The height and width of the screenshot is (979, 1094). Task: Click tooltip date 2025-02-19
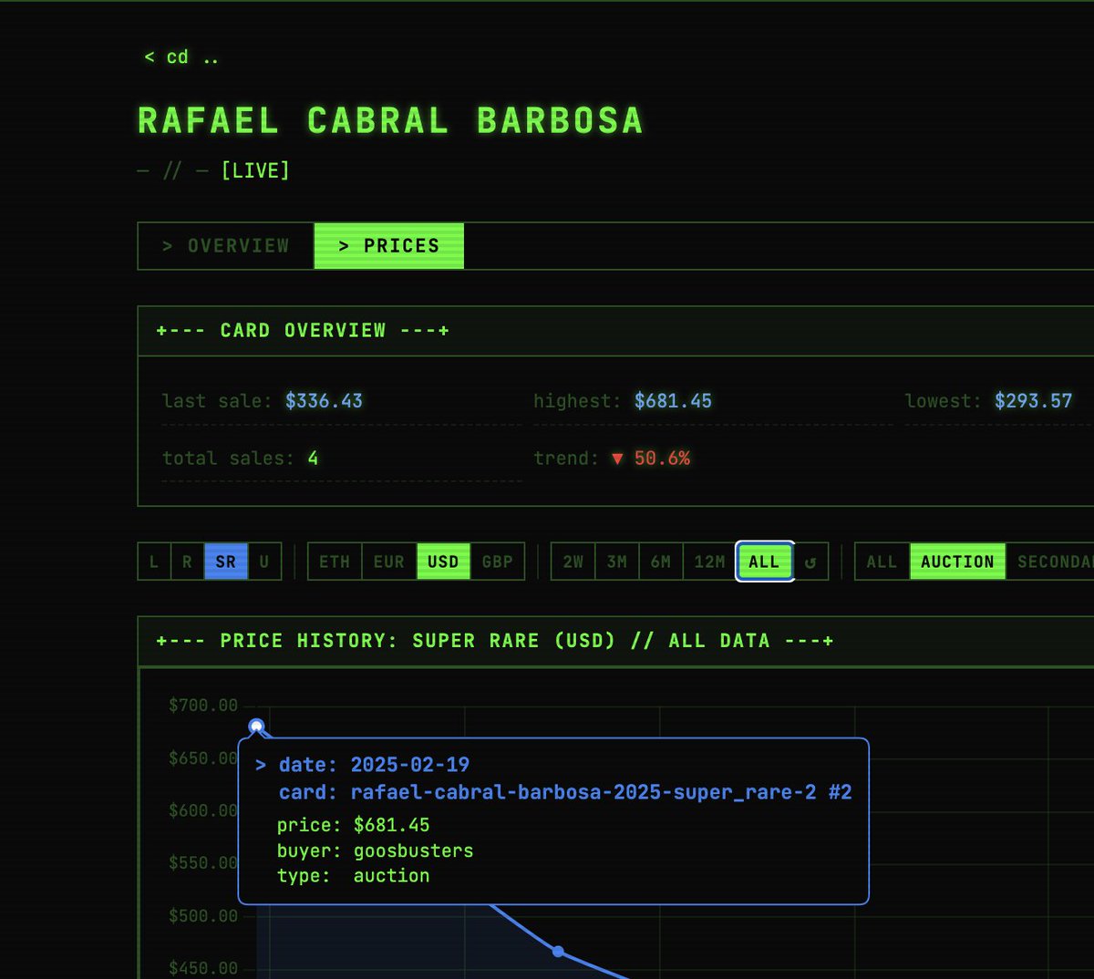point(410,765)
